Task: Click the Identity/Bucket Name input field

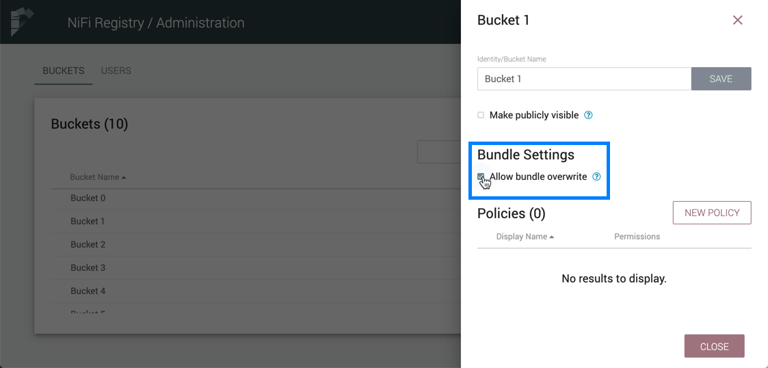Action: coord(584,79)
